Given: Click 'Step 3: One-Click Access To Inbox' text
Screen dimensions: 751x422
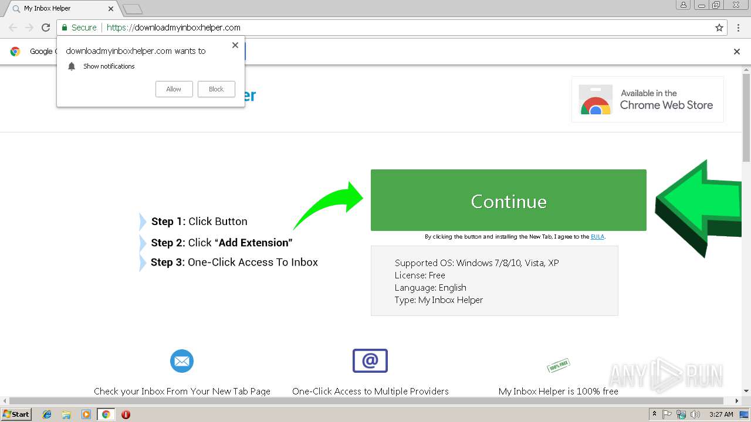Looking at the screenshot, I should click(x=234, y=262).
